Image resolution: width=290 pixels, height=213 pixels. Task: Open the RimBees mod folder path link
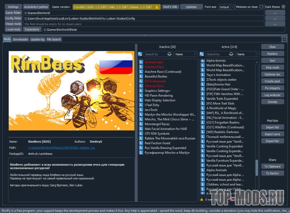[x=61, y=148]
